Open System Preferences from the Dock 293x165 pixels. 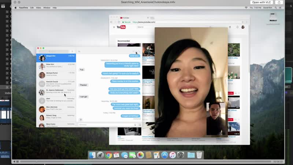181,155
